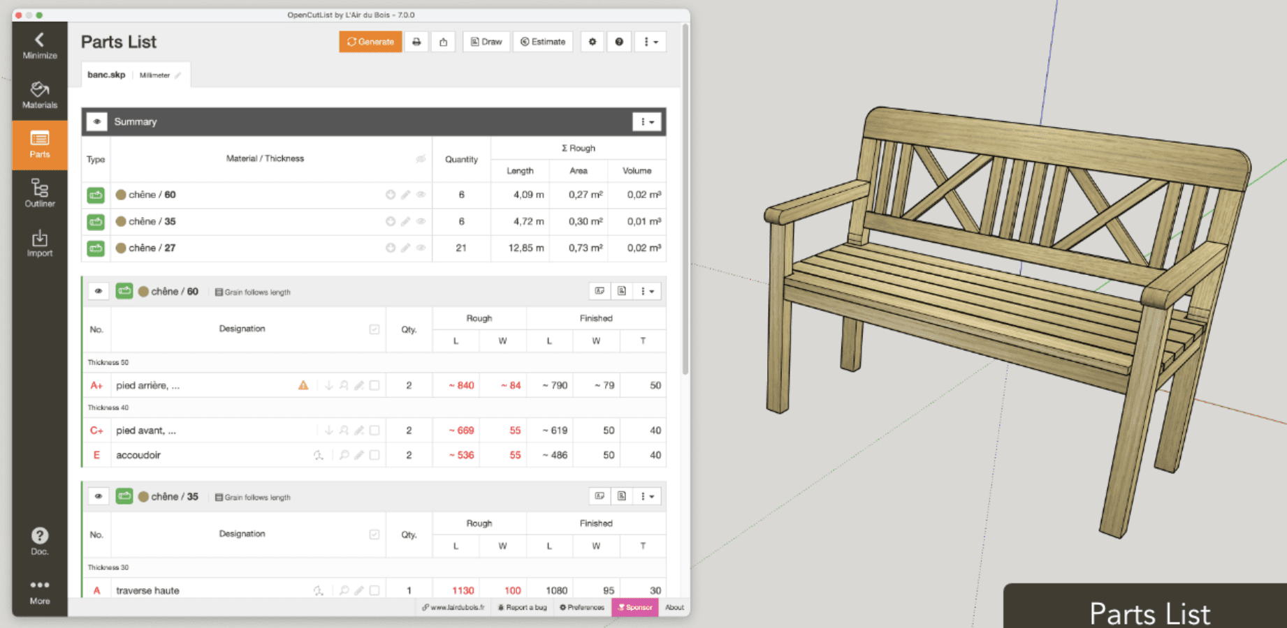Click the Estimate button
The width and height of the screenshot is (1287, 628).
pyautogui.click(x=543, y=42)
